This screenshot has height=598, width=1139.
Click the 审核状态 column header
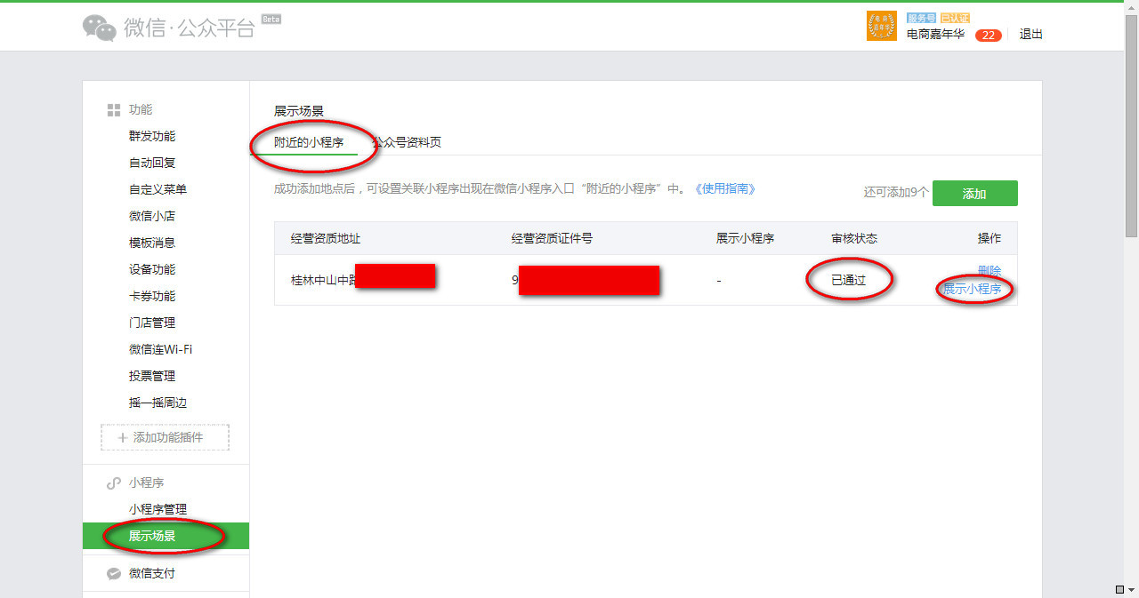pos(854,239)
